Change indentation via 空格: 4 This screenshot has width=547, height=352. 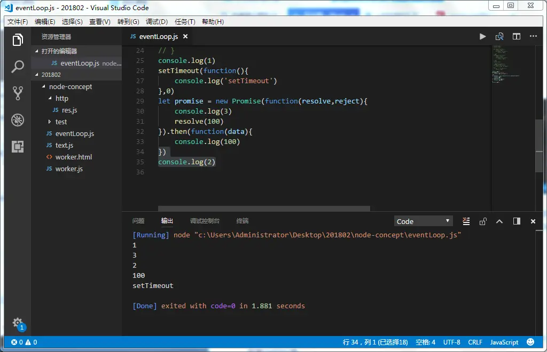pyautogui.click(x=425, y=342)
